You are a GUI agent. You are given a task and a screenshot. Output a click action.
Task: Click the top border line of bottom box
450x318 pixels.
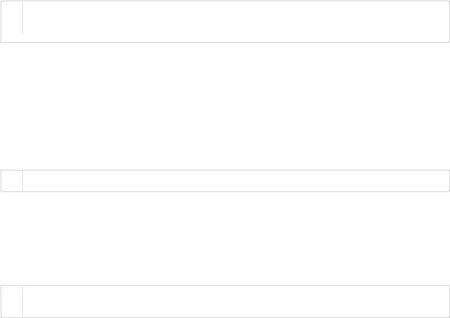[x=225, y=286]
